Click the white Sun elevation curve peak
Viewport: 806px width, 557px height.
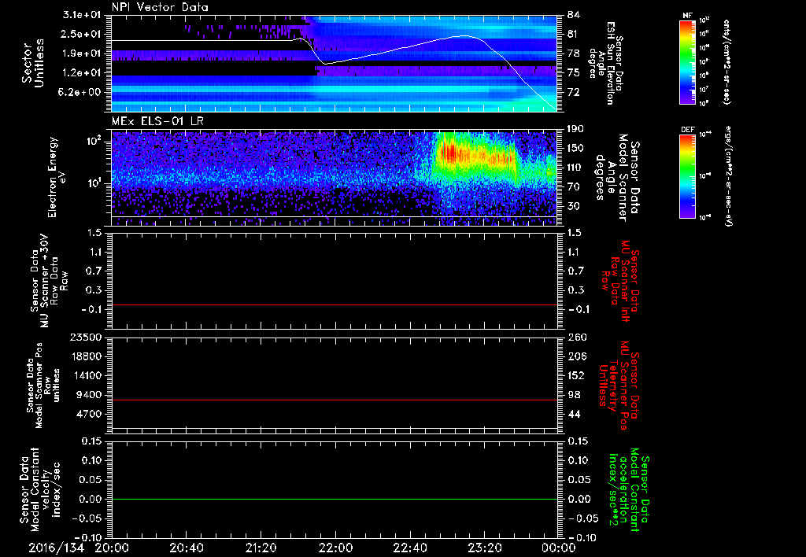click(x=464, y=36)
